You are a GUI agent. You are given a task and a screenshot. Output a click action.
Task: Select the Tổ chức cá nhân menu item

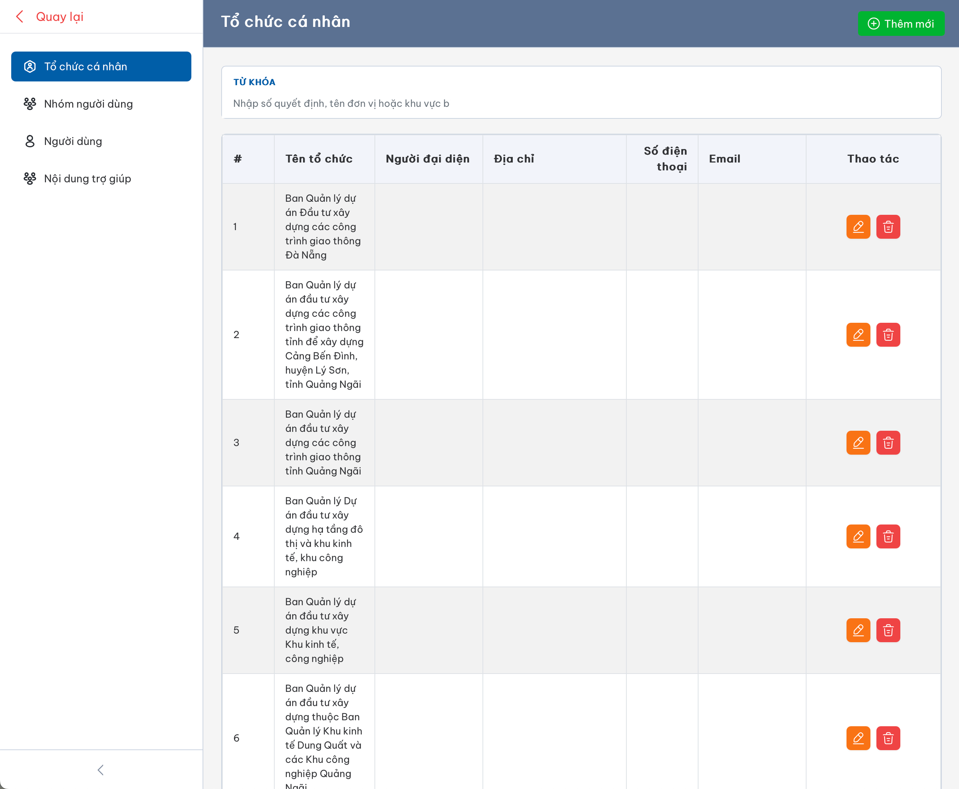pyautogui.click(x=101, y=66)
